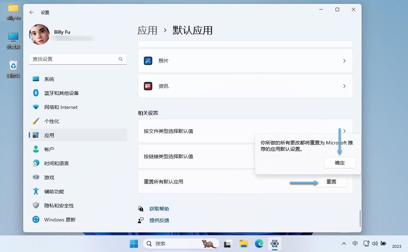Image resolution: width=408 pixels, height=252 pixels.
Task: Open Microsoft Edge from taskbar
Action: (x=259, y=244)
